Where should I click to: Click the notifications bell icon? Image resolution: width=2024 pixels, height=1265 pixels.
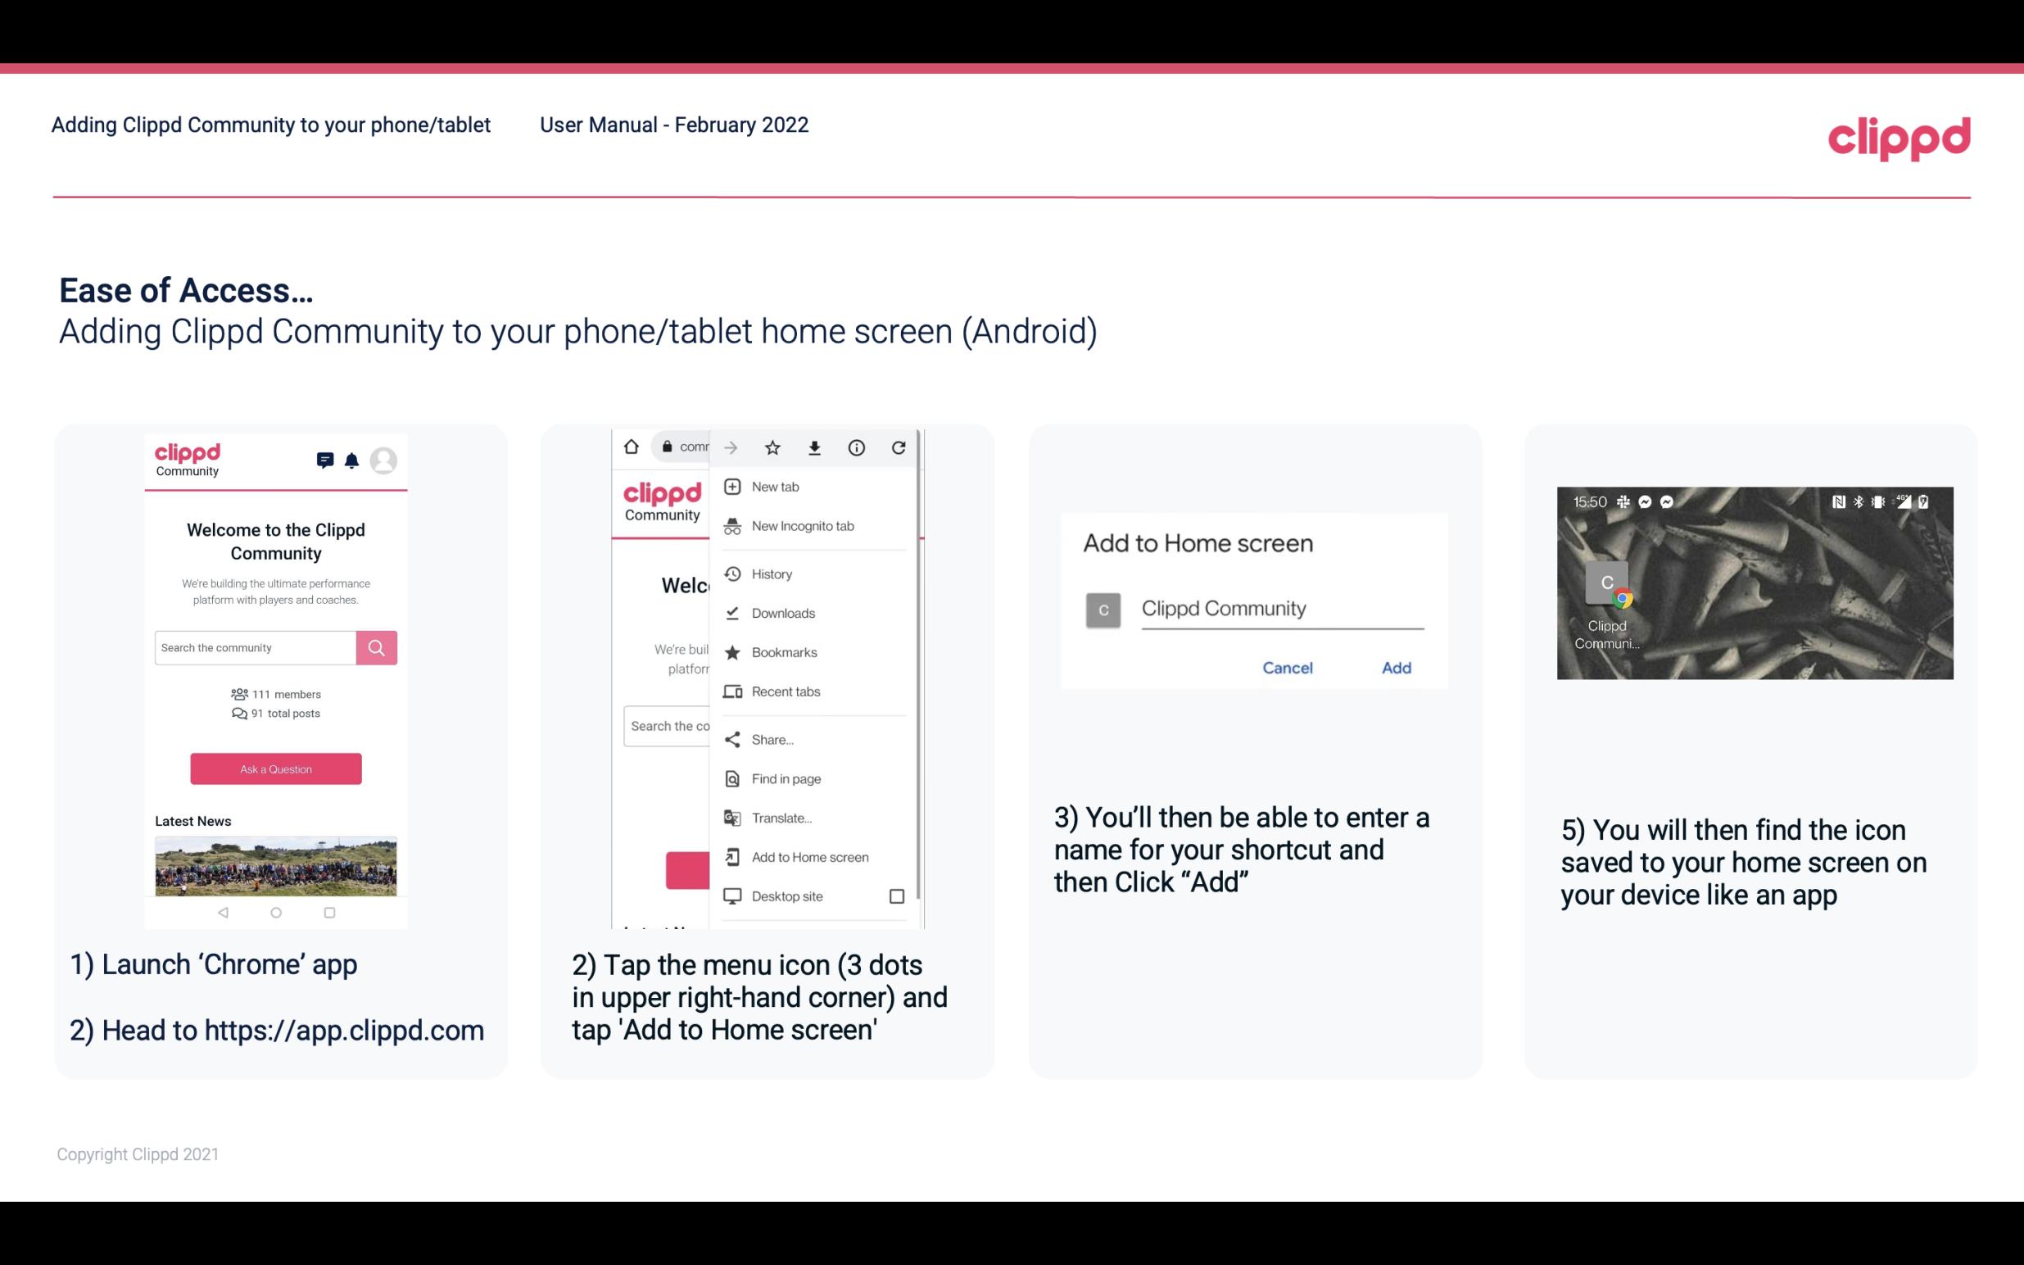353,462
